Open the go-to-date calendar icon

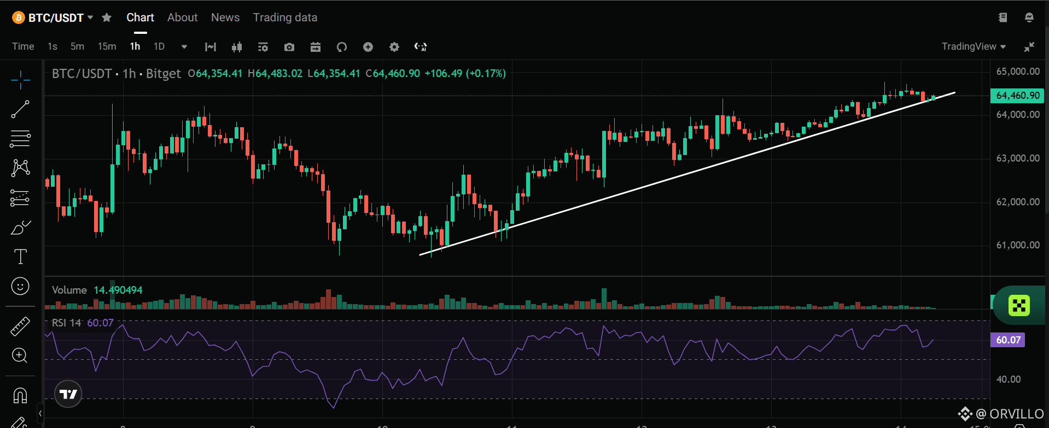(x=316, y=47)
